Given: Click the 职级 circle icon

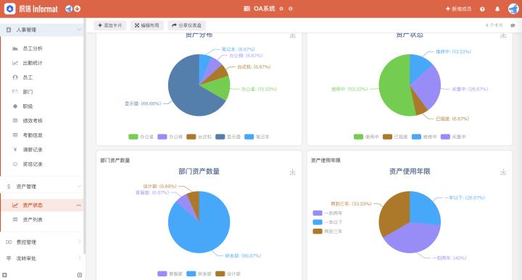Looking at the screenshot, I should click(x=15, y=106).
